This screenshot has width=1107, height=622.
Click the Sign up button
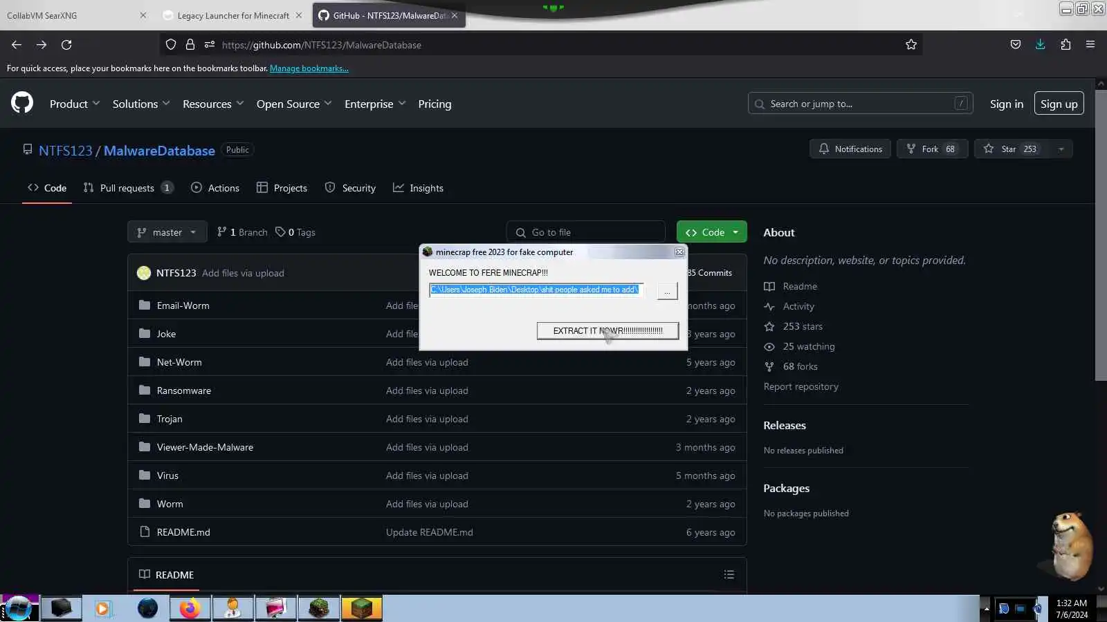[1059, 104]
